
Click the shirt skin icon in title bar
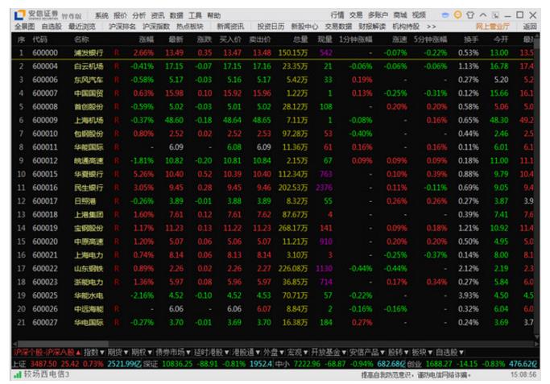[x=469, y=15]
